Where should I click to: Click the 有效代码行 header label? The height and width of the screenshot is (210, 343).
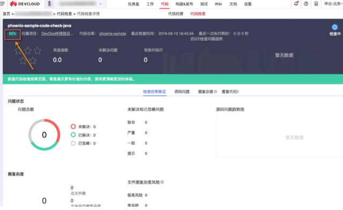[x=153, y=50]
